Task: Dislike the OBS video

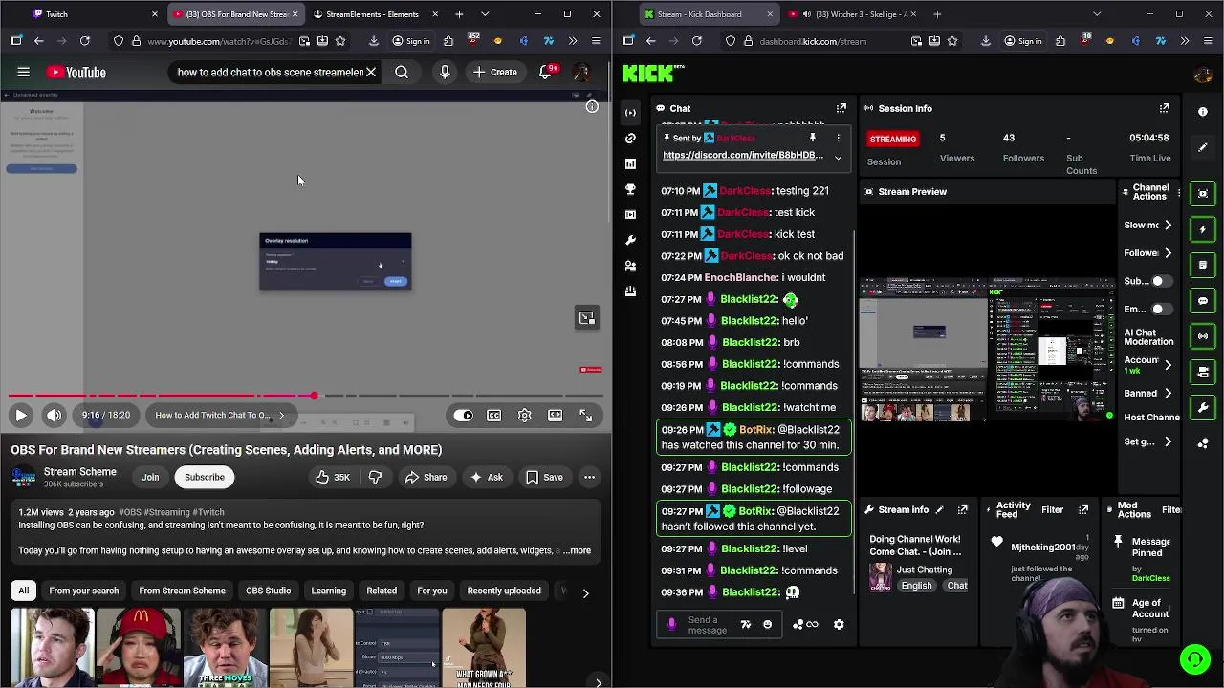Action: coord(375,477)
